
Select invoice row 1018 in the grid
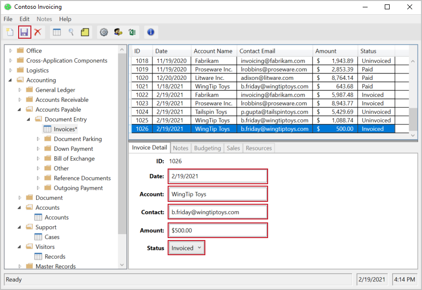click(x=263, y=61)
